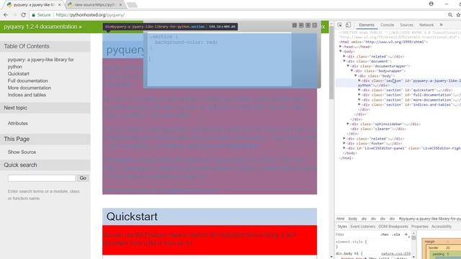Open the Quickstart link in sidebar
The width and height of the screenshot is (461, 259).
(x=19, y=73)
